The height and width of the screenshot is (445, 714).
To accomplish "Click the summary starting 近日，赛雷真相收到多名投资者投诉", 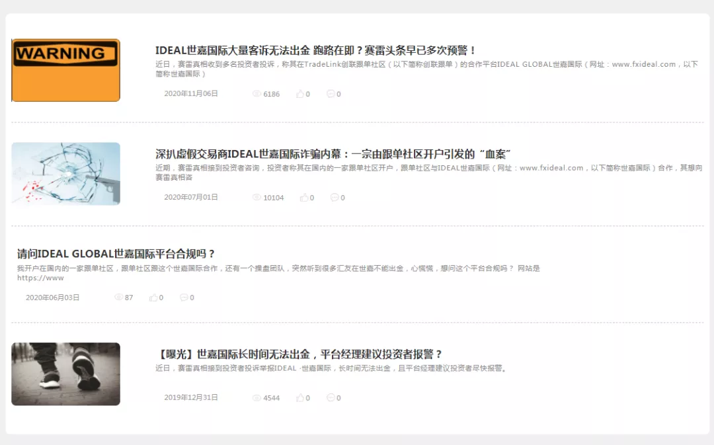I will click(426, 69).
